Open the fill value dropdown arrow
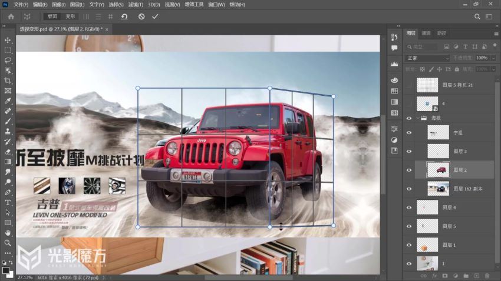The image size is (501, 281). tap(493, 69)
